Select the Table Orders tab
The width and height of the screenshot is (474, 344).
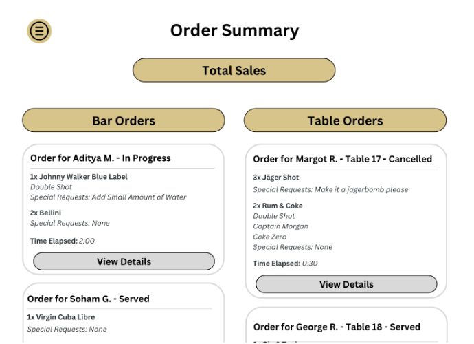pos(345,121)
